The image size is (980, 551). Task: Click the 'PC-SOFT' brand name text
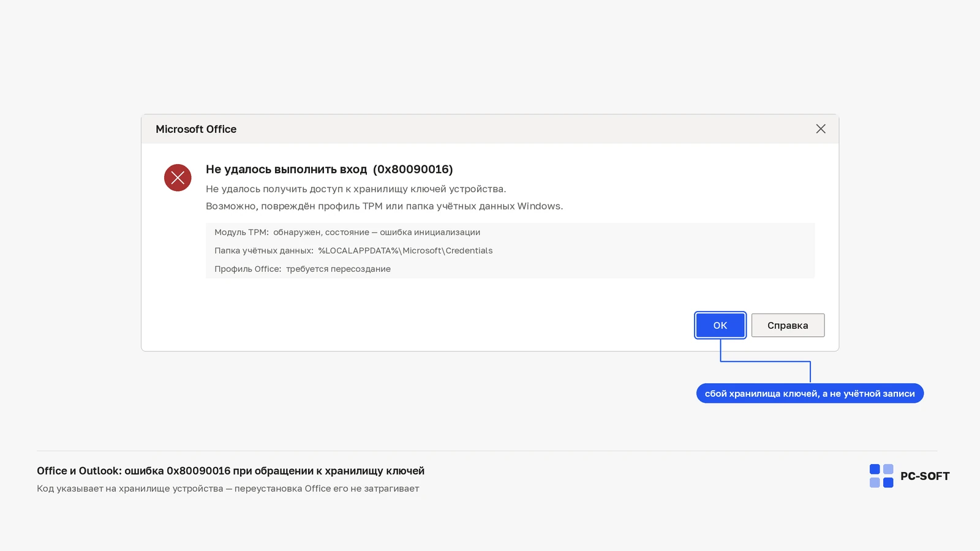[x=925, y=476]
